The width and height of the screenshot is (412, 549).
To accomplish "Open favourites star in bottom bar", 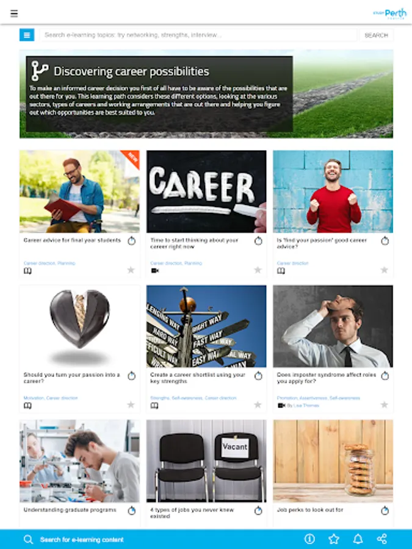I will coord(334,539).
